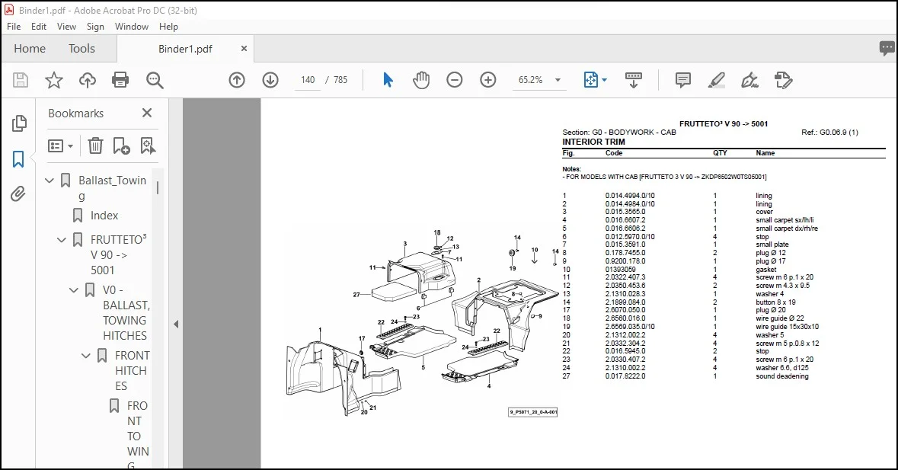
Task: Open the find text magnifier tool
Action: click(155, 80)
